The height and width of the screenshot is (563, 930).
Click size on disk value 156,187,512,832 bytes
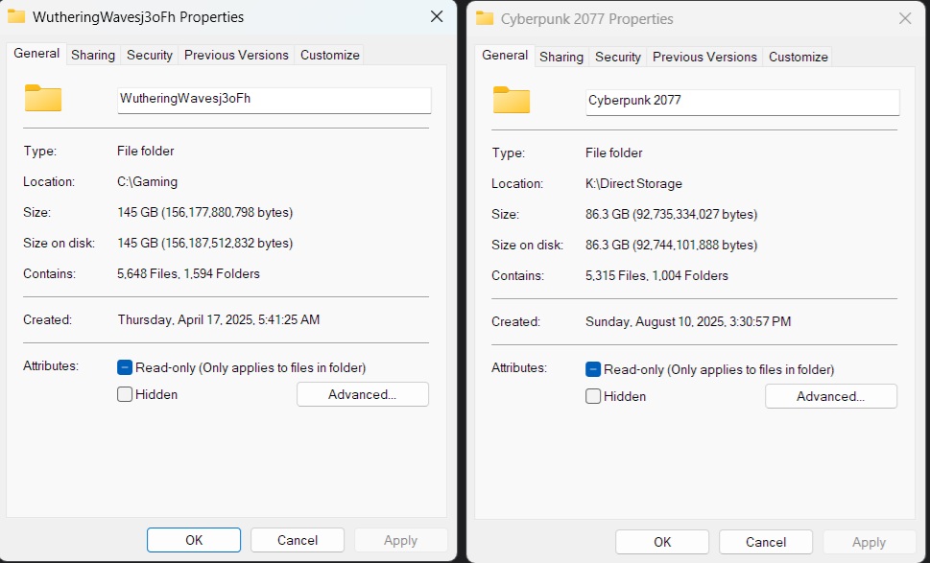[227, 243]
